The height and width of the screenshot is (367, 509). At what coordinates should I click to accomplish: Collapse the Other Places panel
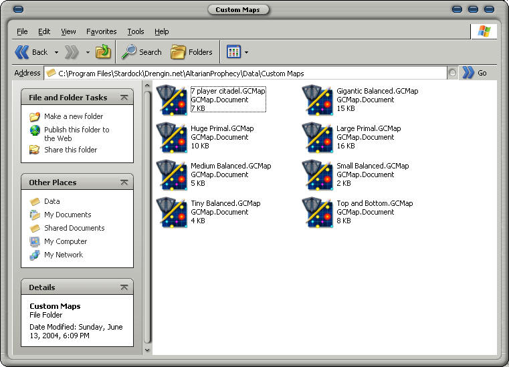(x=124, y=182)
